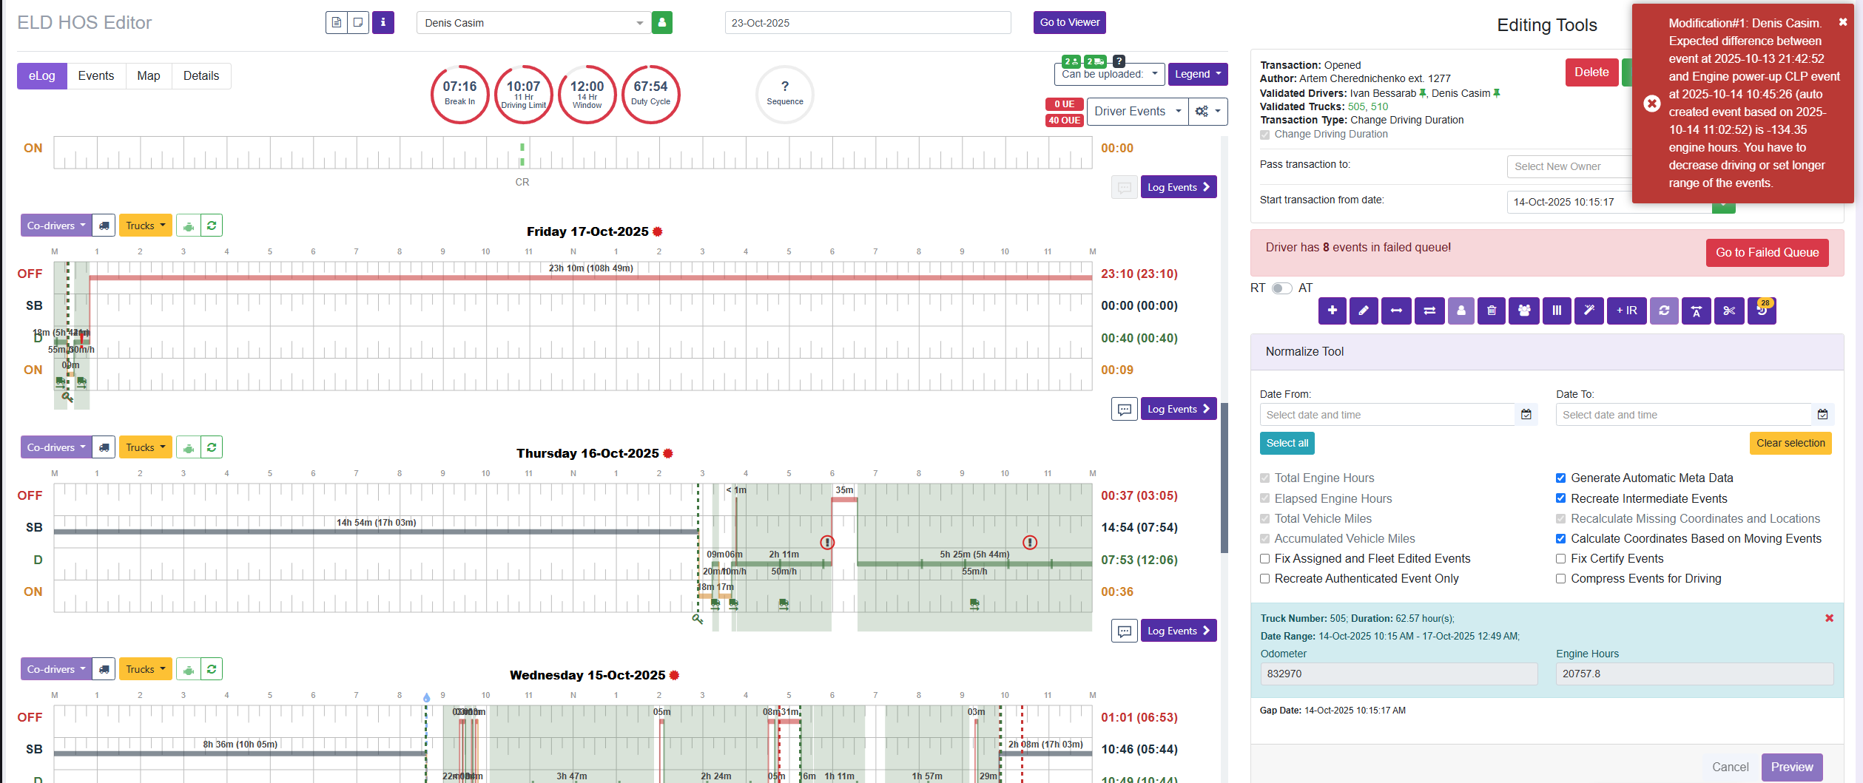Click the green refresh icon for Friday 17-Oct
1863x783 pixels.
(x=212, y=226)
